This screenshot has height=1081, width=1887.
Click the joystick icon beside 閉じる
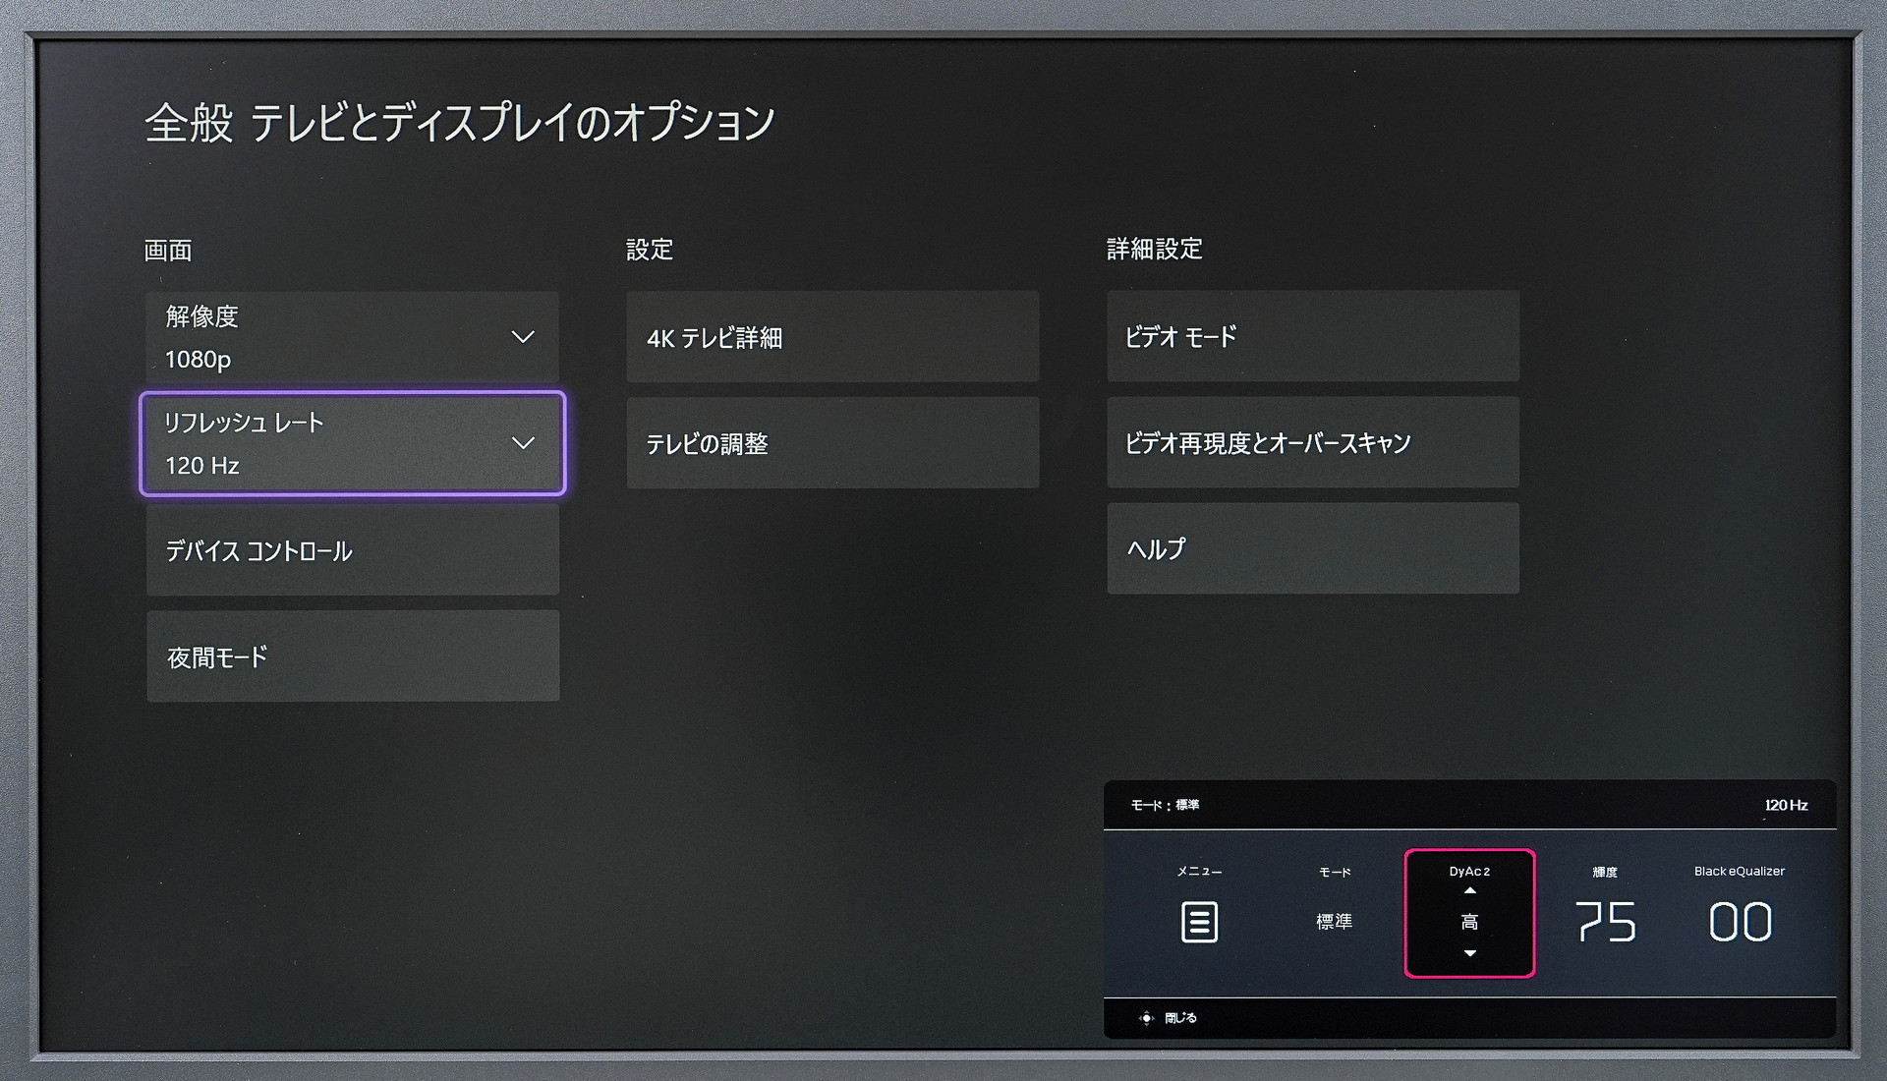coord(1146,1018)
